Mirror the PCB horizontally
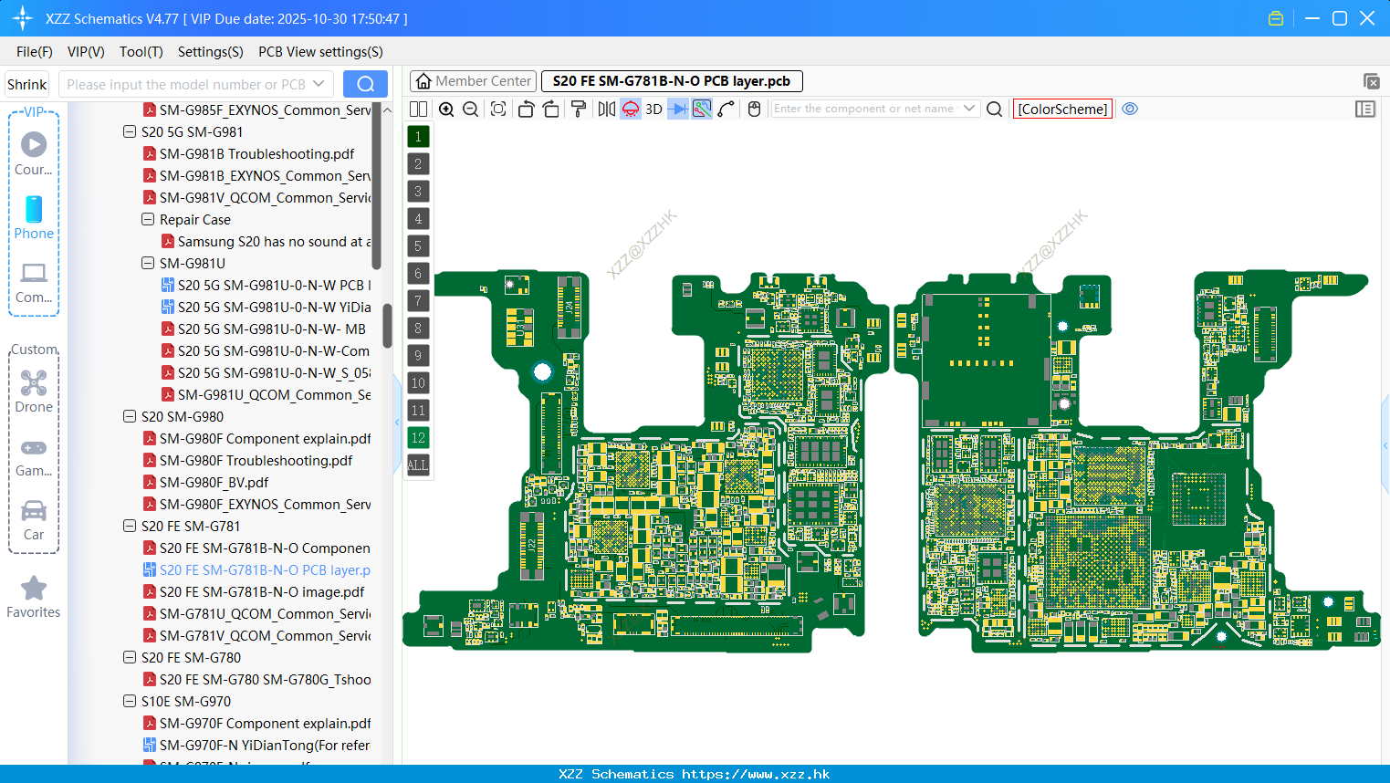 pyautogui.click(x=607, y=109)
